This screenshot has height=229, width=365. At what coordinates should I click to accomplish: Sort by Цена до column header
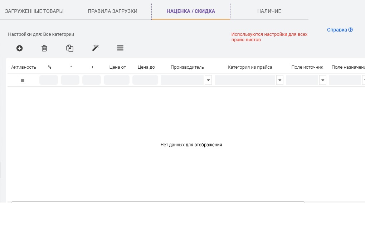(146, 67)
